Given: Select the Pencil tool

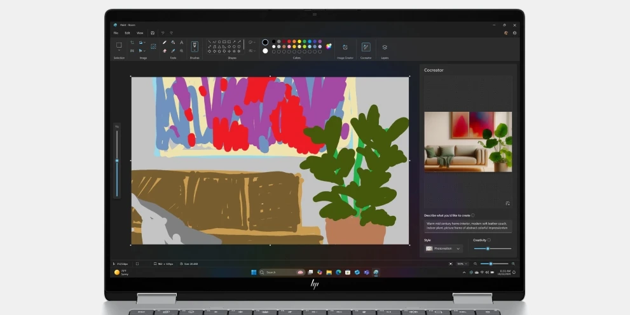Looking at the screenshot, I should pyautogui.click(x=164, y=42).
